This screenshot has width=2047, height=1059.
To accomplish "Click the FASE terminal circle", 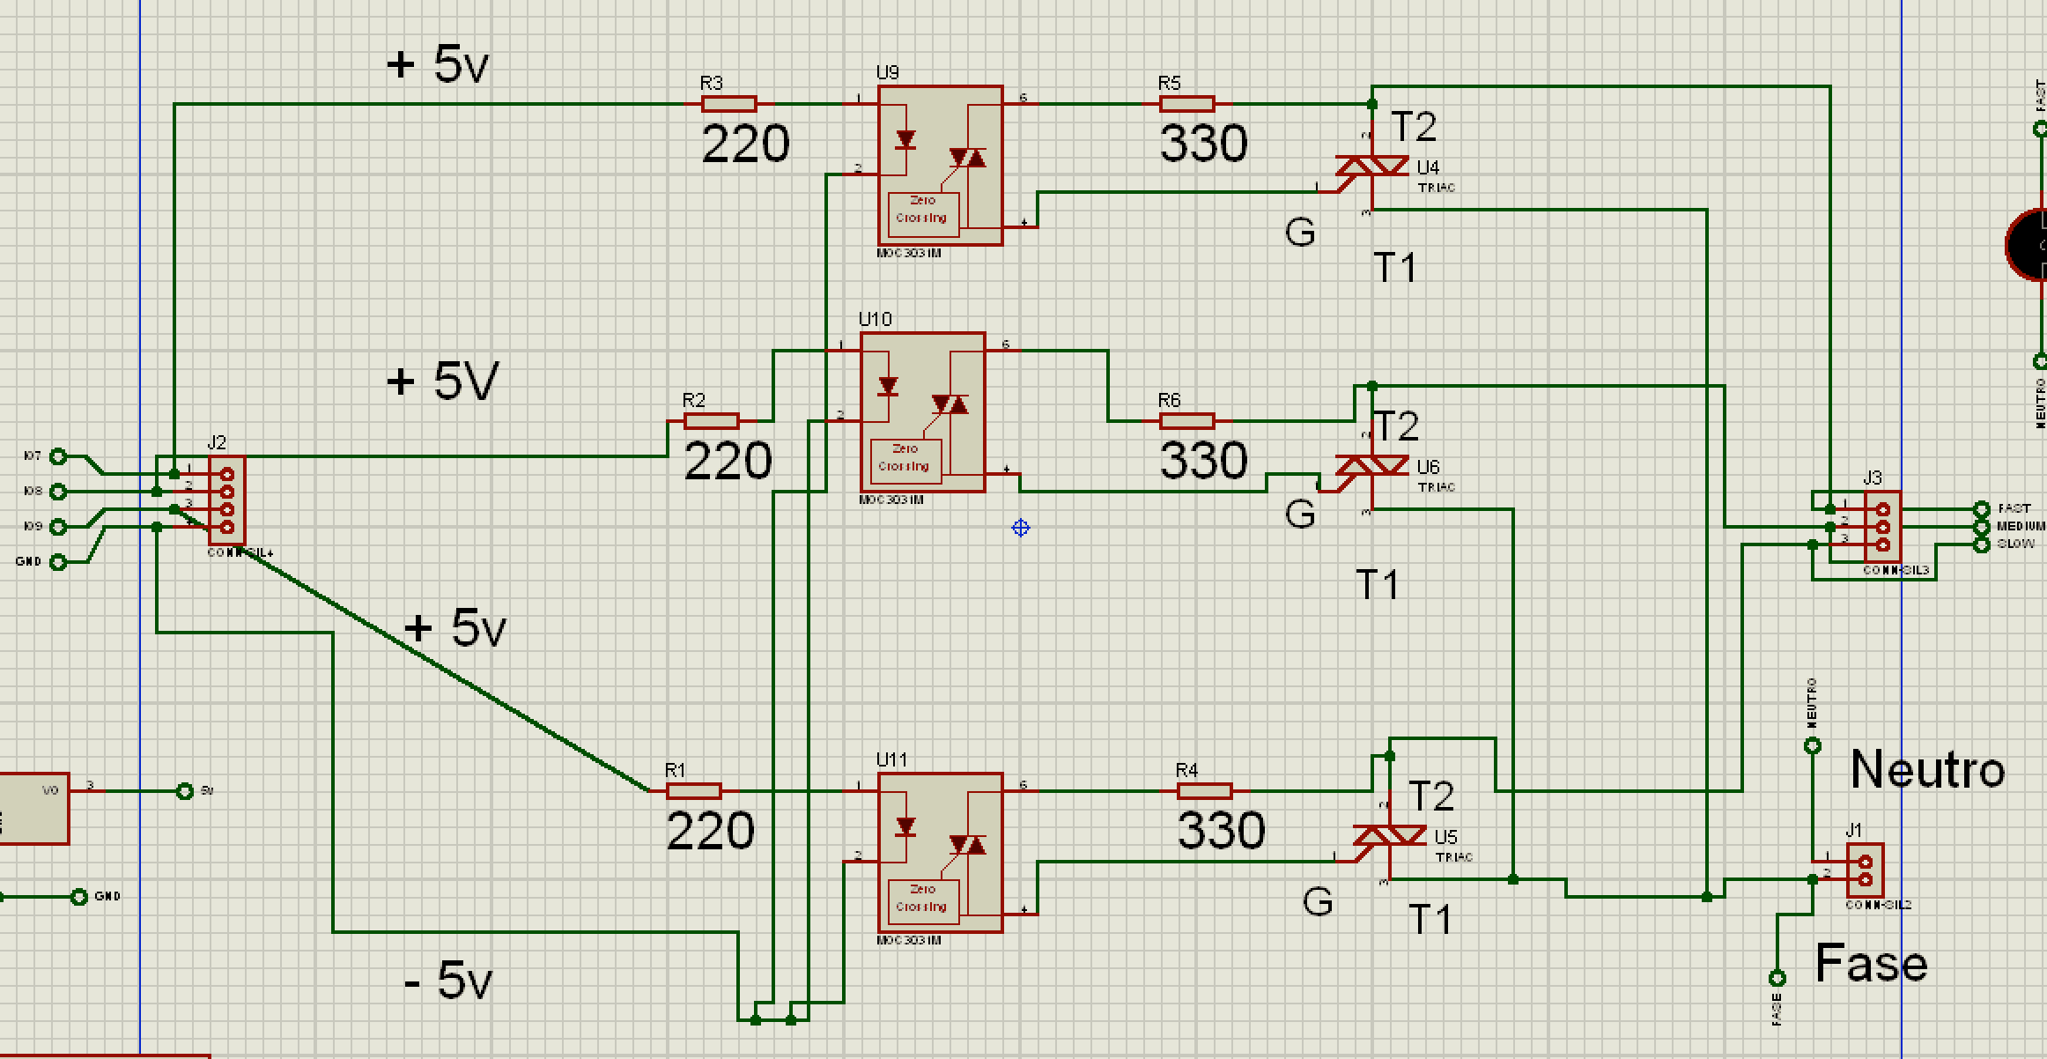I will coord(1777,978).
